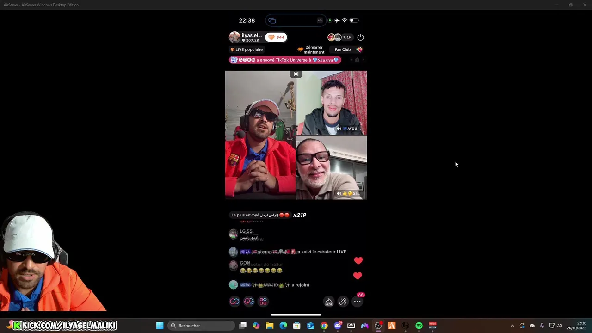Select the older guest with glasses video tile
The width and height of the screenshot is (592, 333).
(332, 167)
